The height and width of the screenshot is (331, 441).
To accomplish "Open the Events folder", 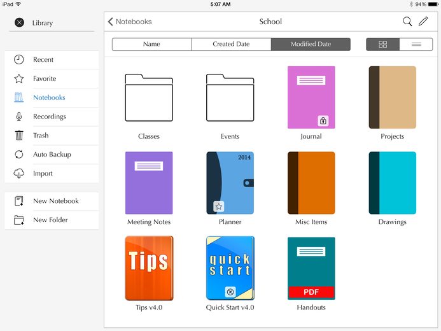I will pos(230,97).
